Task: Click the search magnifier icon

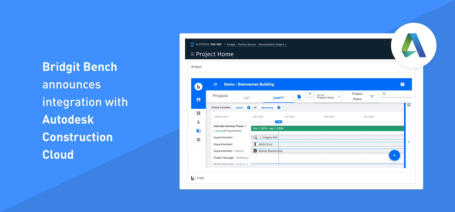Action: point(384,94)
